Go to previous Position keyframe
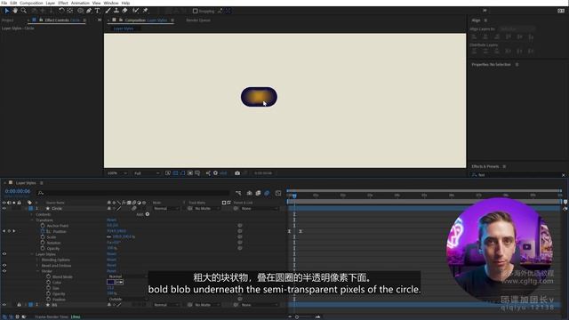This screenshot has height=320, width=569. (x=4, y=231)
